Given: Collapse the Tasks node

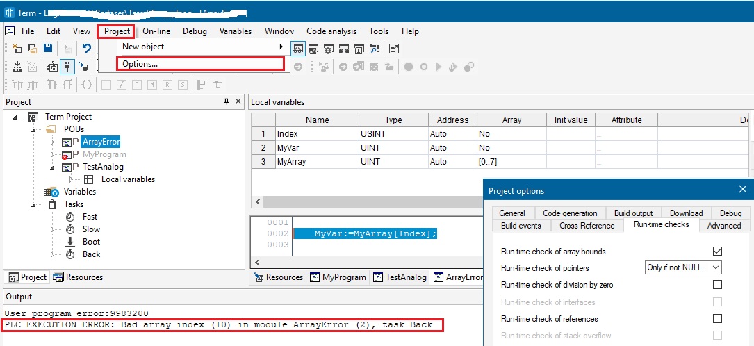Looking at the screenshot, I should [x=33, y=204].
